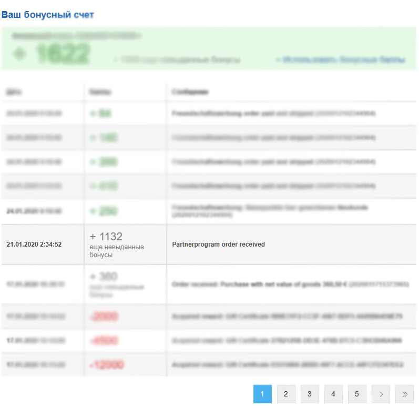This screenshot has height=408, width=419.
Task: Go to pagination page 3
Action: pyautogui.click(x=310, y=394)
